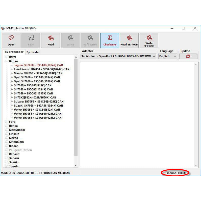The height and width of the screenshot is (201, 201).
Task: Expand the Toyota tree node
Action: [x=6, y=166]
